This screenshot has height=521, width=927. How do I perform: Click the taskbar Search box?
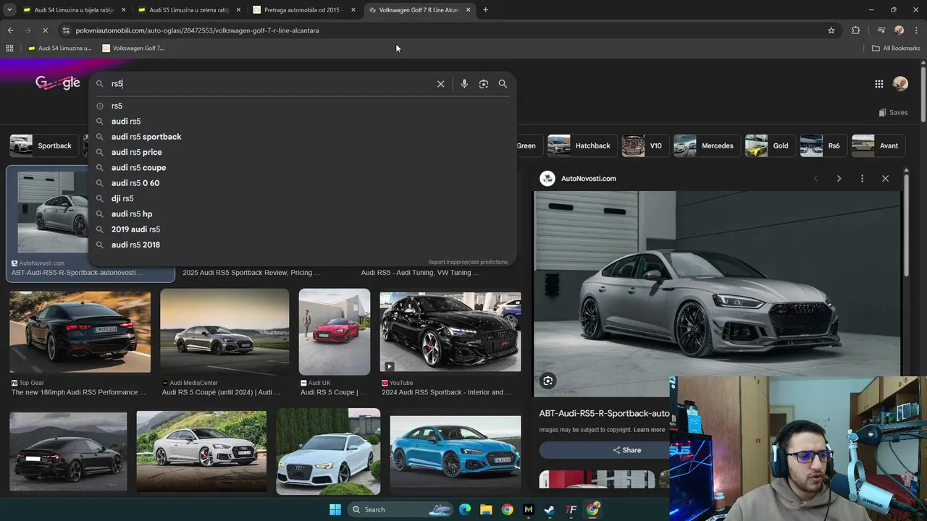(400, 509)
